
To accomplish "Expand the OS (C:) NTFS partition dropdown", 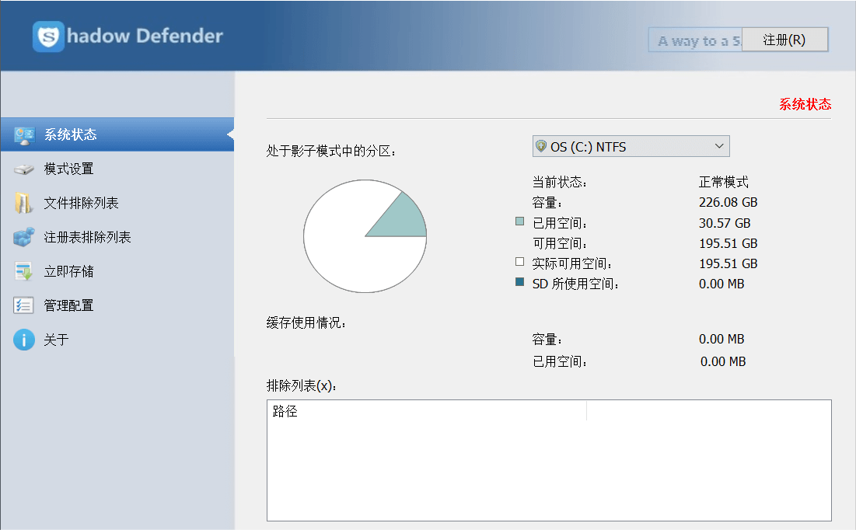I will click(631, 146).
